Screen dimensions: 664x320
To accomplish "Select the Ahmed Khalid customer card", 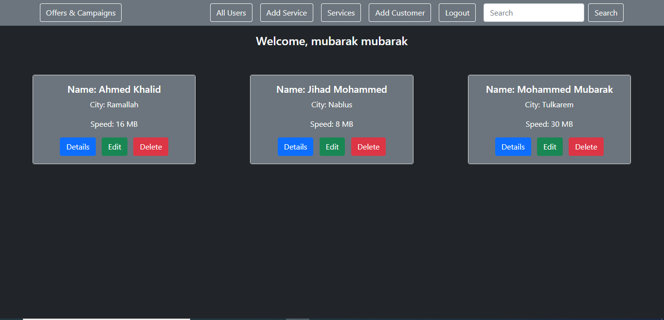I will 114,112.
